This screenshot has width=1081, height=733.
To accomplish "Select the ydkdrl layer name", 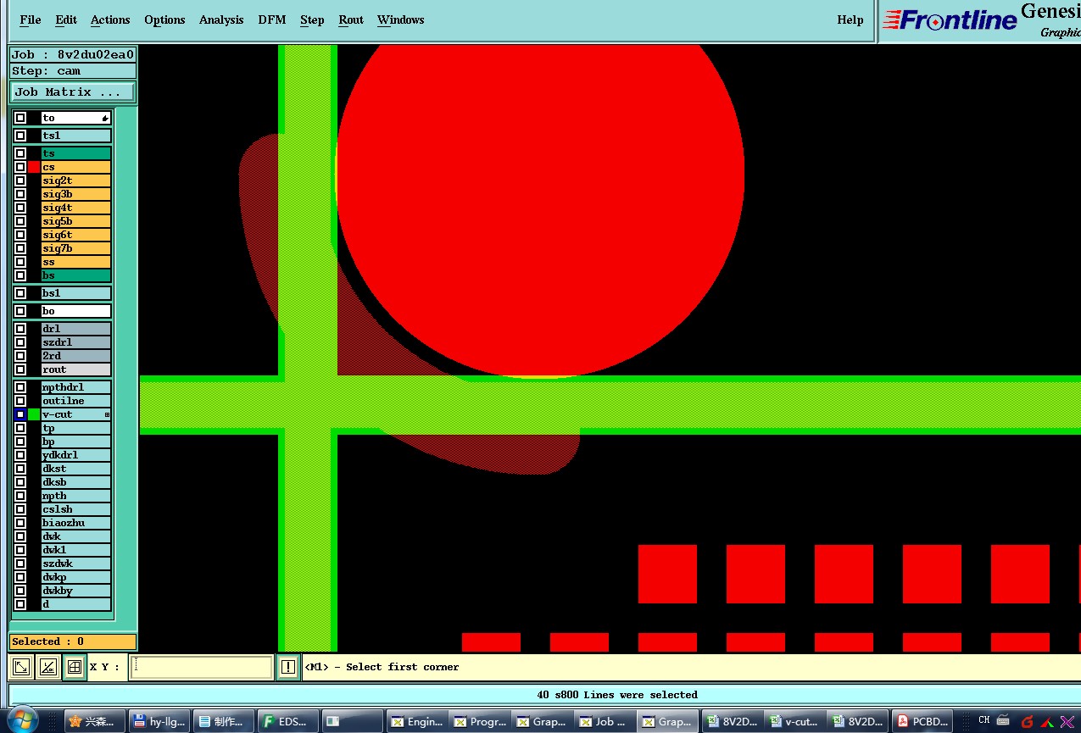I will (76, 455).
